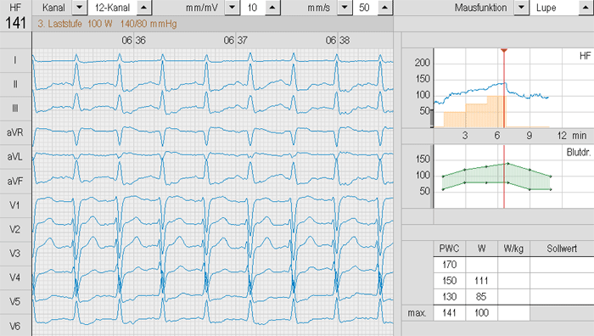Open the mm/s speed dropdown arrow
Image resolution: width=594 pixels, height=336 pixels.
click(345, 7)
